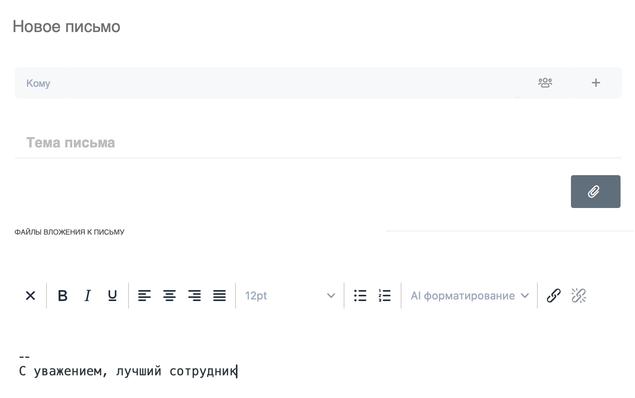Attach a file with the paperclip button
The width and height of the screenshot is (635, 398).
(x=595, y=192)
